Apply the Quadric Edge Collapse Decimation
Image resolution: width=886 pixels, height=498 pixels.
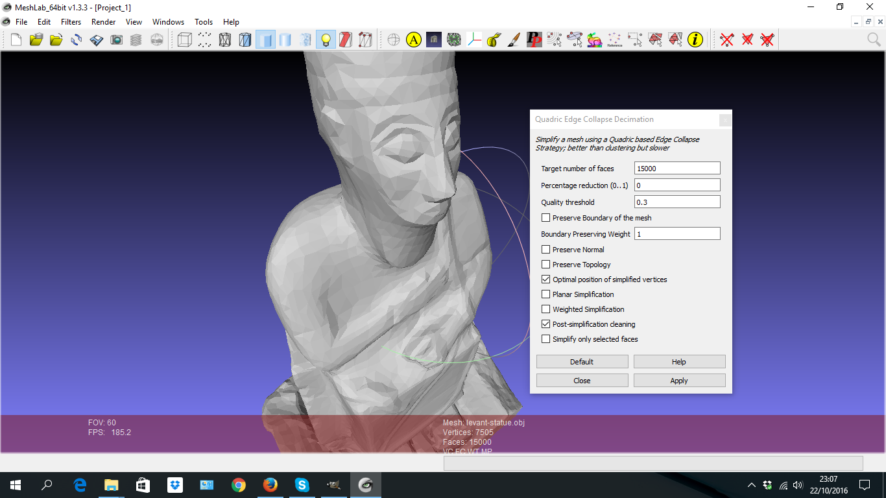coord(679,381)
